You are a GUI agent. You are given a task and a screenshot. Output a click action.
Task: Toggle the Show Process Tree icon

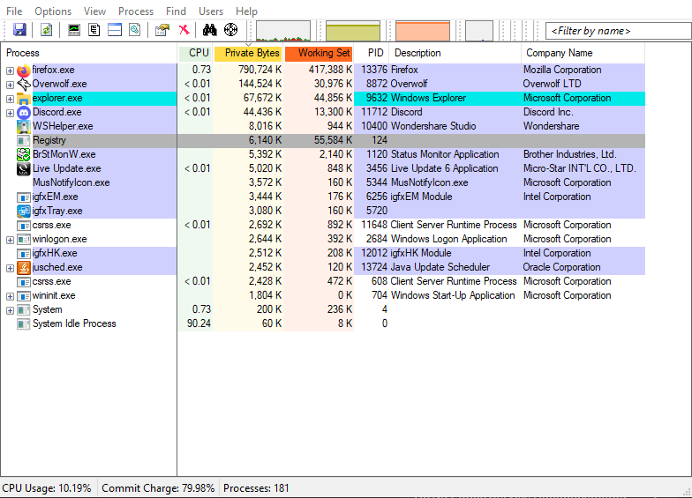pos(94,30)
